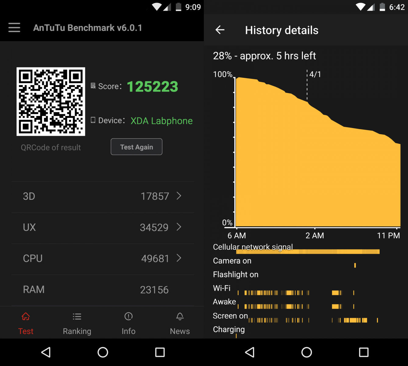Tap the XDA Labphone device name
This screenshot has height=366, width=408.
coord(161,121)
